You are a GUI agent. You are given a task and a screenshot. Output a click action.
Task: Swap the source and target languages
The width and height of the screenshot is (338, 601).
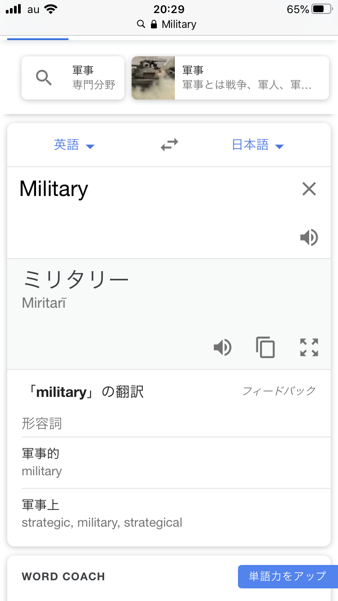pos(169,145)
